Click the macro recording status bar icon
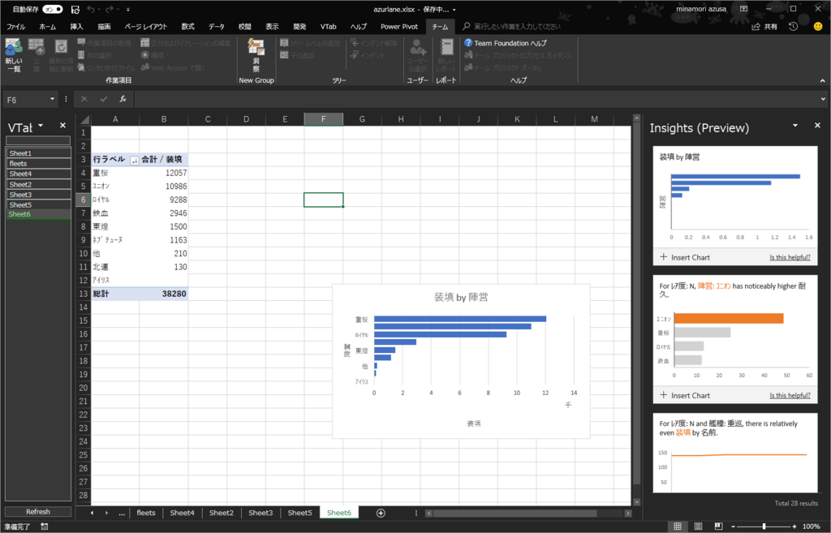Image resolution: width=831 pixels, height=533 pixels. pos(45,527)
